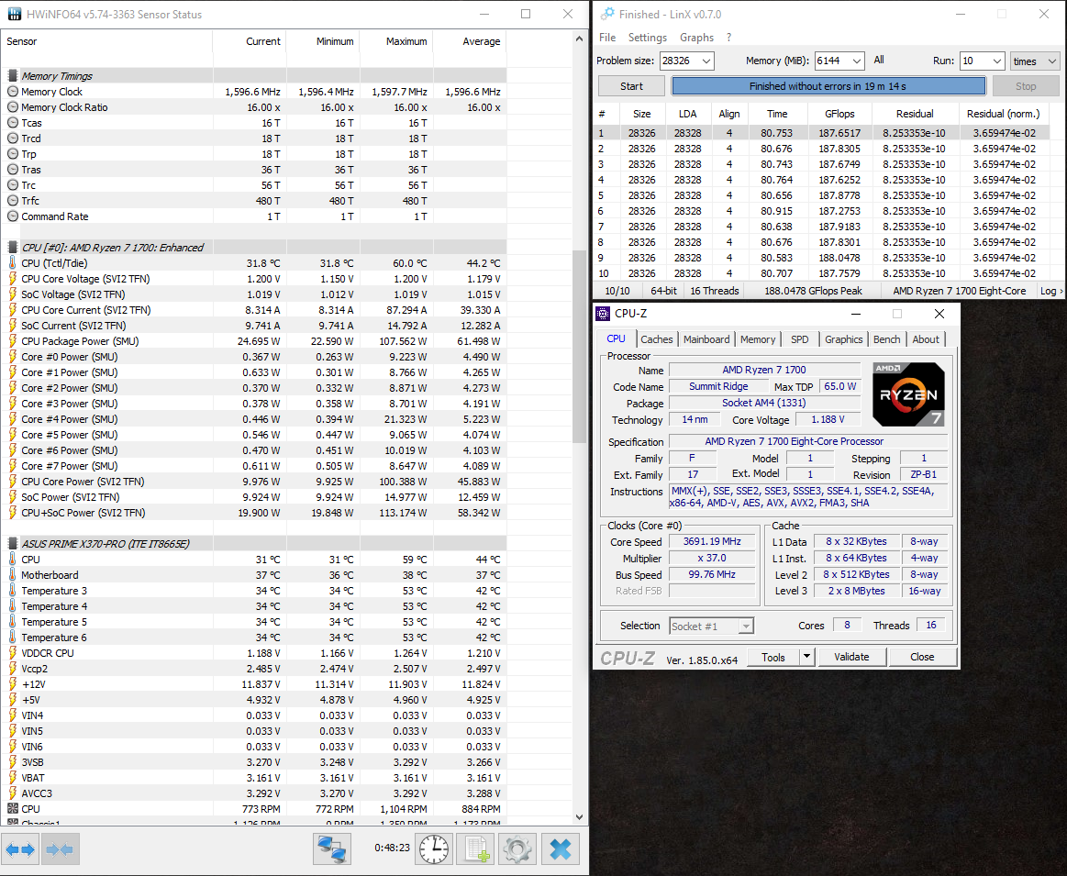Switch to CPU-Z Memory tab
Image resolution: width=1067 pixels, height=876 pixels.
coord(758,339)
